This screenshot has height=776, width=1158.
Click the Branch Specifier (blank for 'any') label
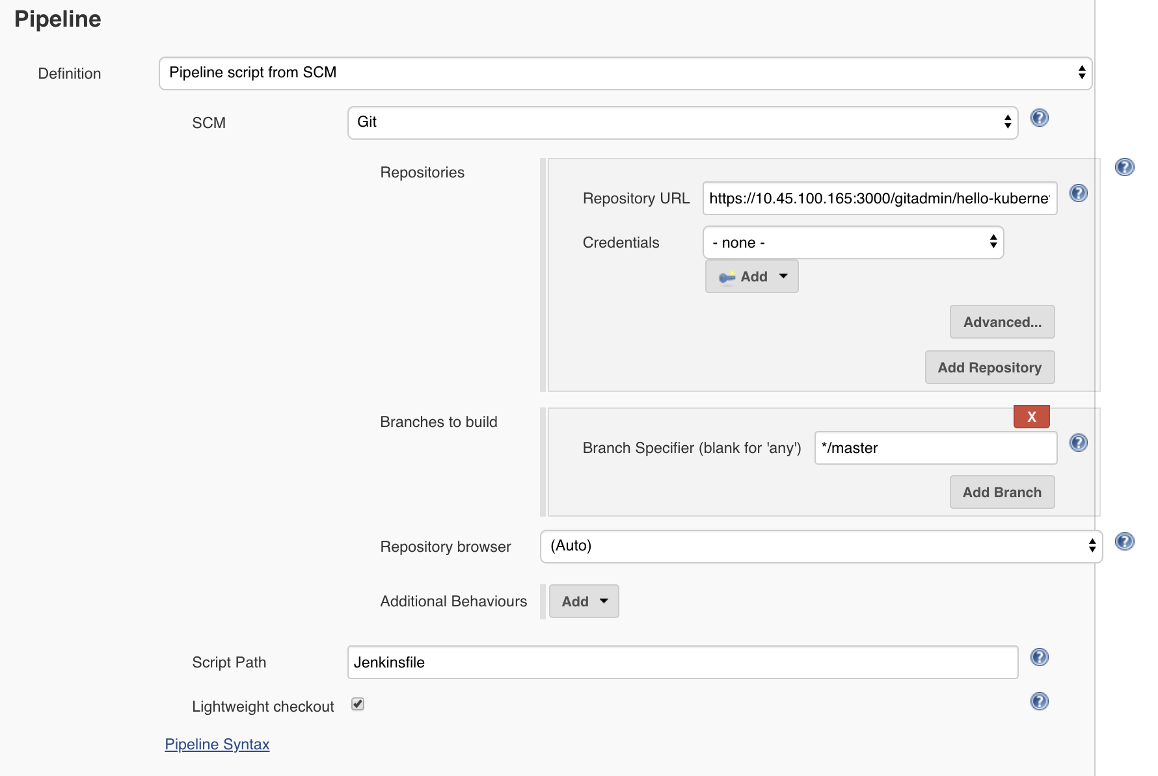(692, 448)
